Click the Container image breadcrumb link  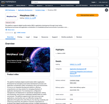tap(40, 10)
